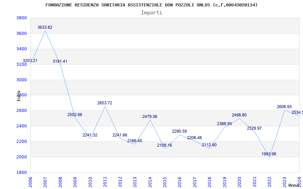Click the 2109.16 value label
The width and height of the screenshot is (303, 189).
(x=164, y=145)
